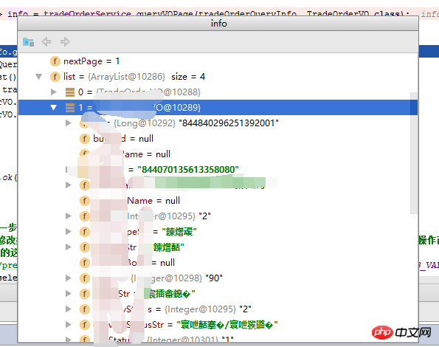Click the value "84484029625139200 1"
The width and height of the screenshot is (439, 347).
tap(229, 123)
